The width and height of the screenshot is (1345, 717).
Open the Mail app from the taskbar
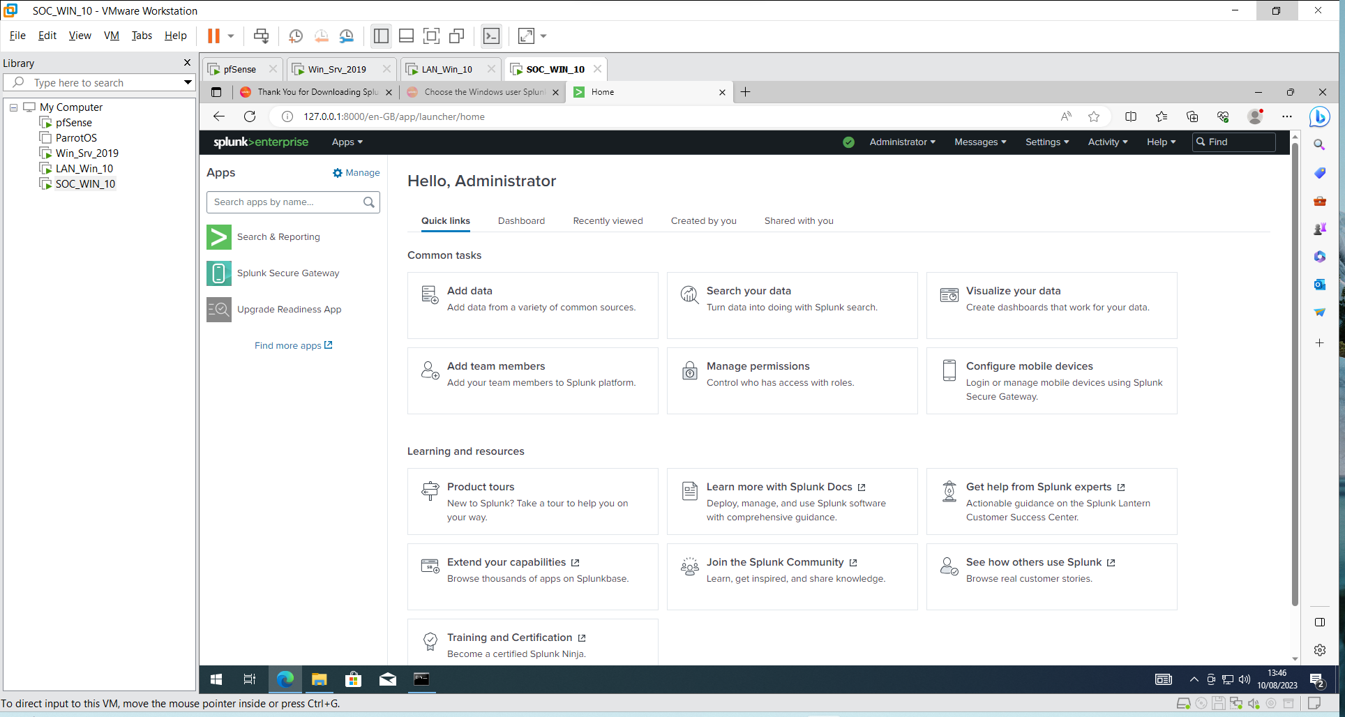tap(388, 679)
